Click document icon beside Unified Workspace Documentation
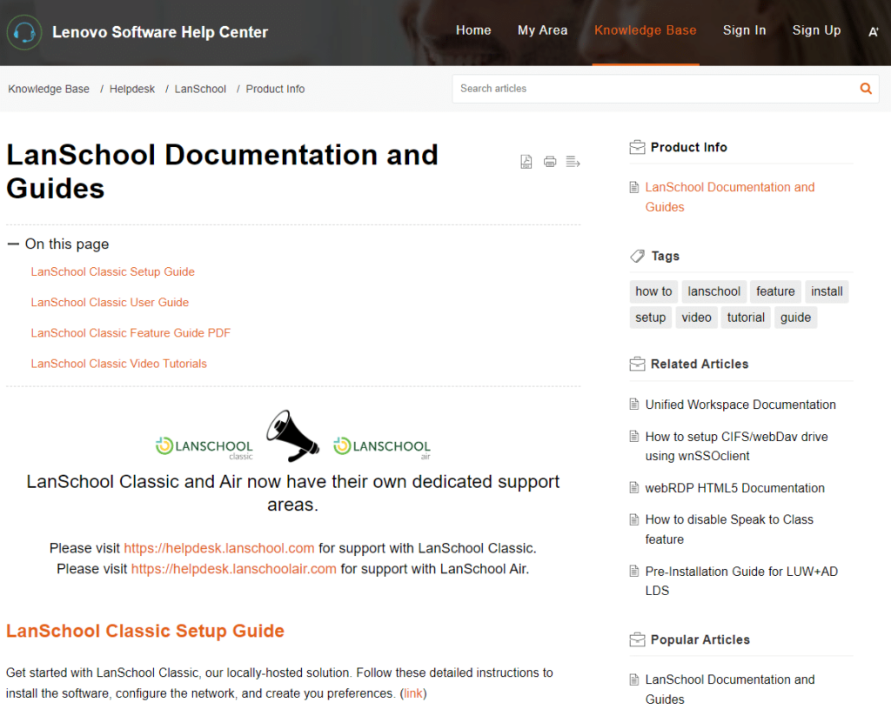The height and width of the screenshot is (716, 891). [634, 404]
